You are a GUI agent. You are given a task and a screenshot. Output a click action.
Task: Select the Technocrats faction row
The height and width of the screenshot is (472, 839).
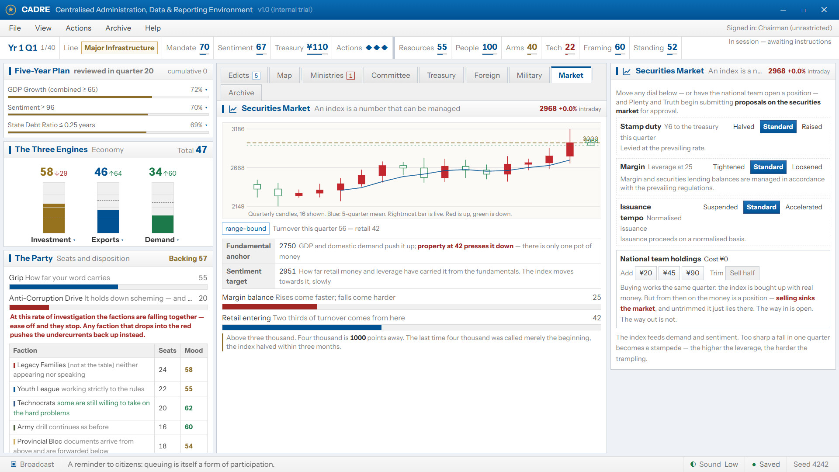tap(108, 408)
